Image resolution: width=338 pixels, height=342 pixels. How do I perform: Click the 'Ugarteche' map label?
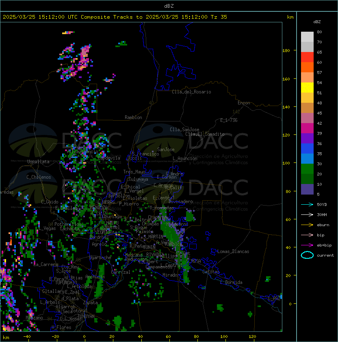click(100, 258)
